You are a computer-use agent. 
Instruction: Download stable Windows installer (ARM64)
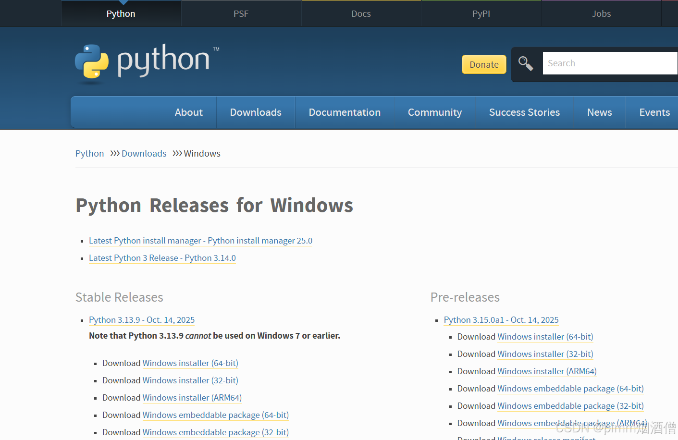tap(192, 398)
